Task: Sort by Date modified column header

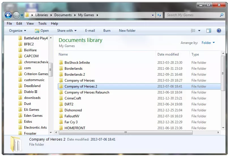Action: pyautogui.click(x=168, y=54)
